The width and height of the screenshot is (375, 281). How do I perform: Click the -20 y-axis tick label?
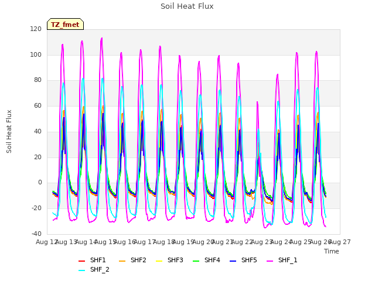tap(36, 208)
